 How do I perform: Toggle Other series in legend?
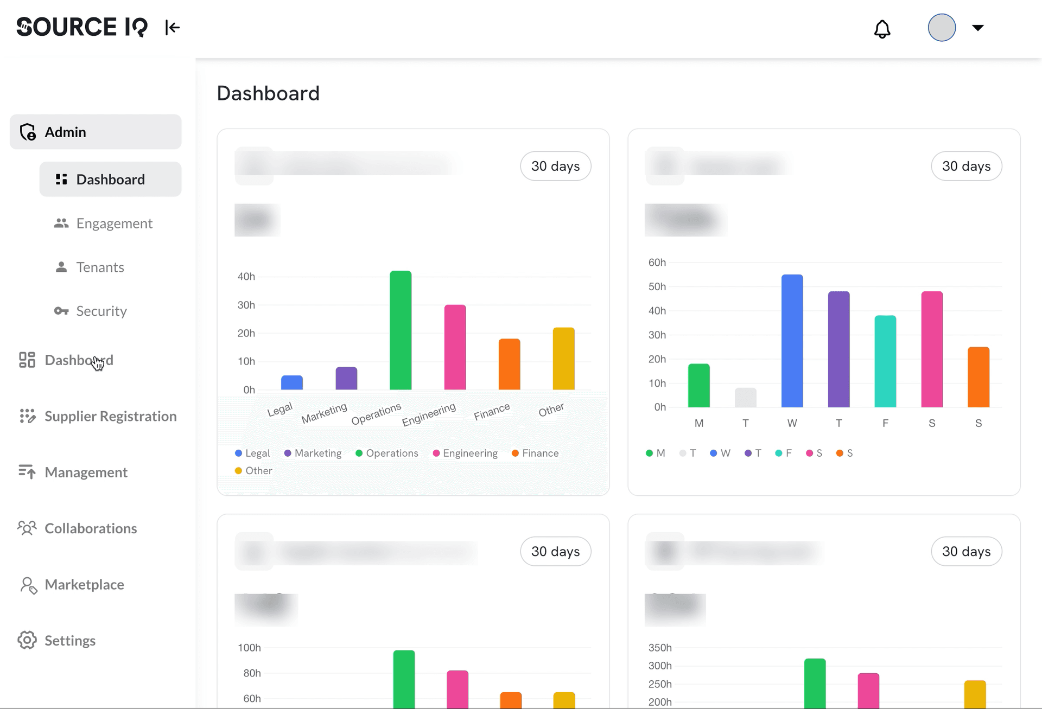(253, 471)
